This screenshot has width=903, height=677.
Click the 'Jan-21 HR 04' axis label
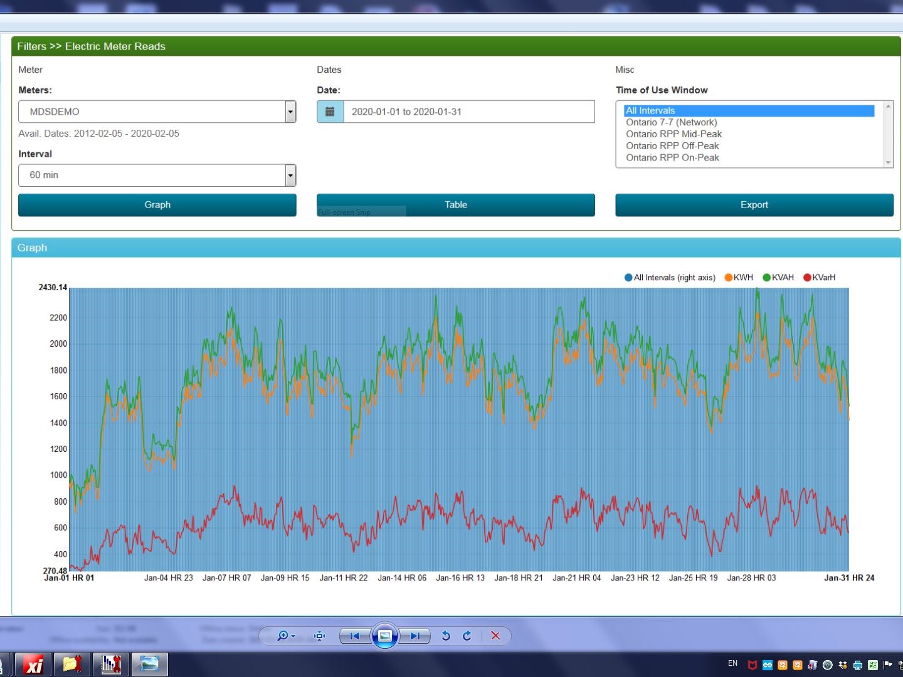click(577, 578)
